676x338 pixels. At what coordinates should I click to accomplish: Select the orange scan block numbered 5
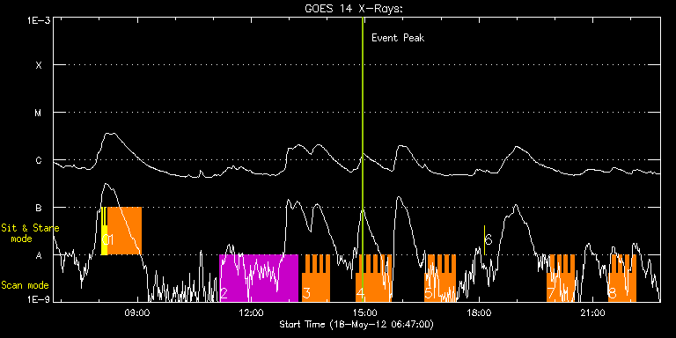click(440, 278)
